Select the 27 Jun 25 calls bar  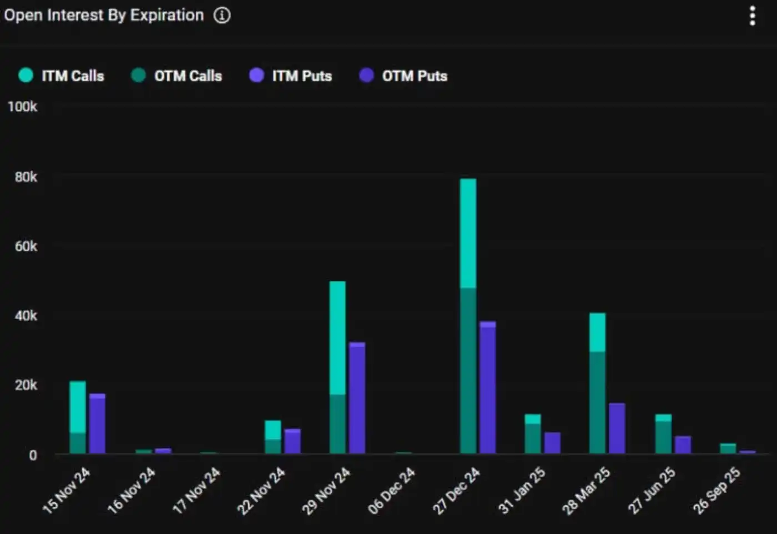(x=663, y=434)
